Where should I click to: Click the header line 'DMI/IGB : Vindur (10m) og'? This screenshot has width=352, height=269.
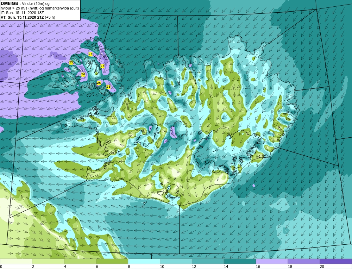(x=25, y=4)
